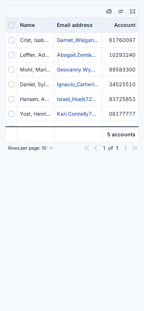The width and height of the screenshot is (144, 311).
Task: Go to next page arrow
Action: pyautogui.click(x=125, y=148)
